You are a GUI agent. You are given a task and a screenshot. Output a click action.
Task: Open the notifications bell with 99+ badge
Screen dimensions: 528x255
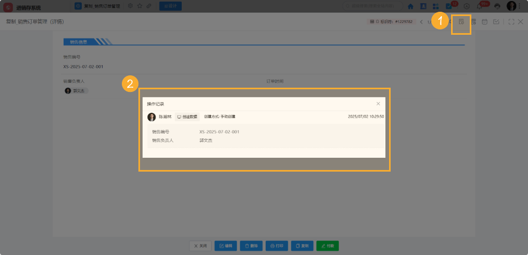tap(479, 6)
